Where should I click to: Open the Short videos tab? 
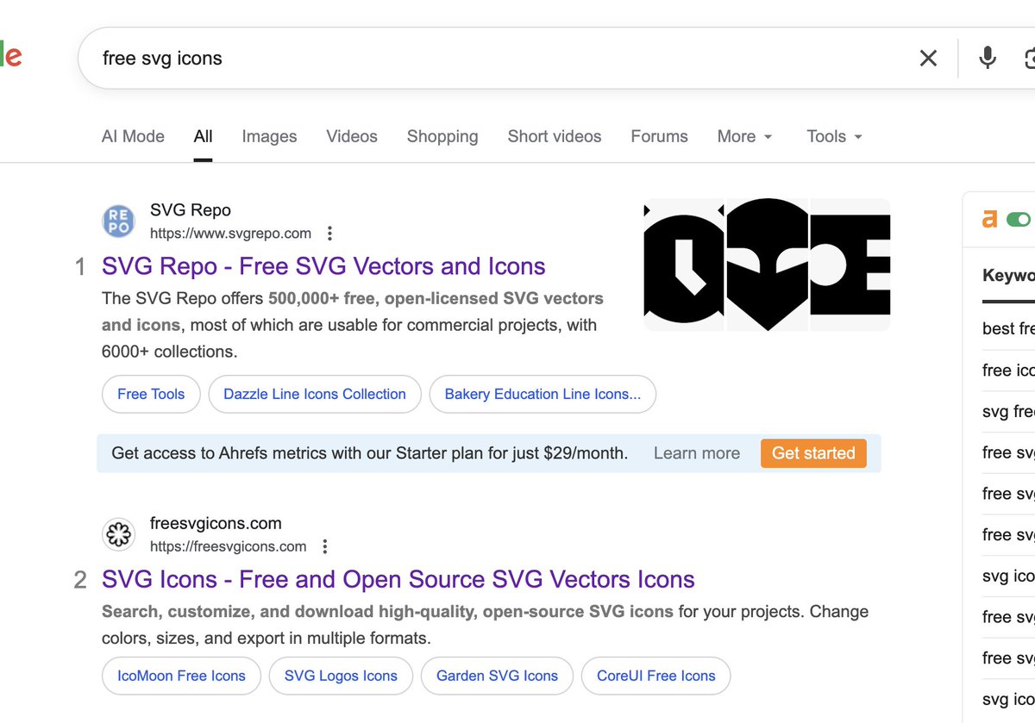tap(555, 136)
